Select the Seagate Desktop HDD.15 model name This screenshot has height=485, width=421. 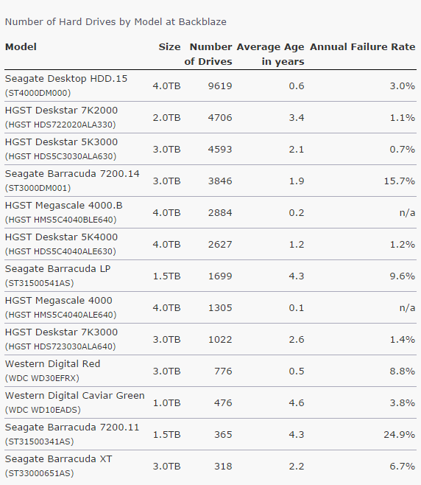click(x=66, y=79)
